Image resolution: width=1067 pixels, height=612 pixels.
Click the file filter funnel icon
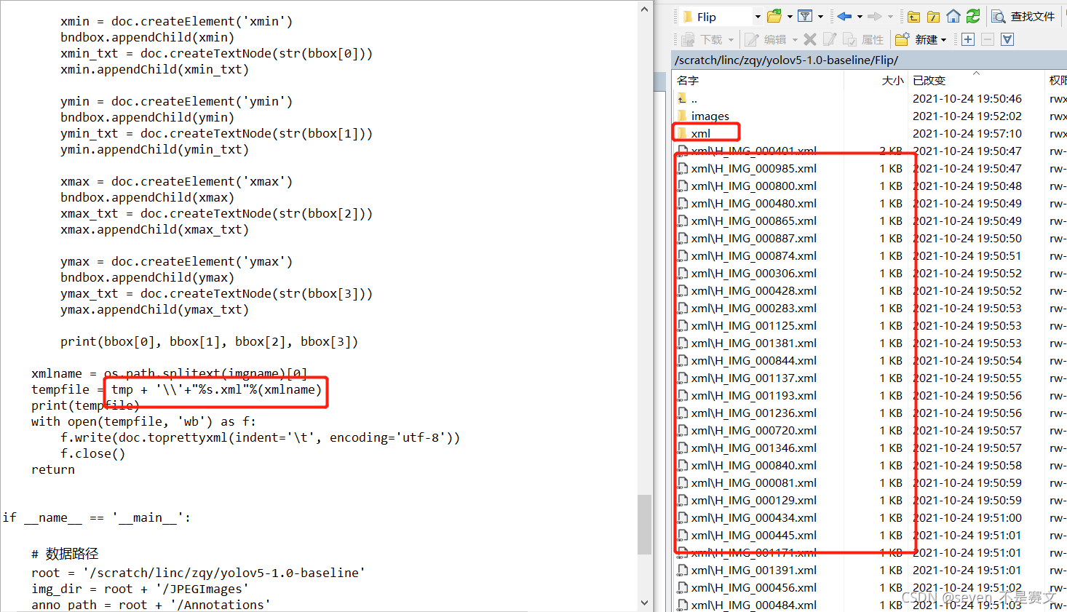pos(805,16)
